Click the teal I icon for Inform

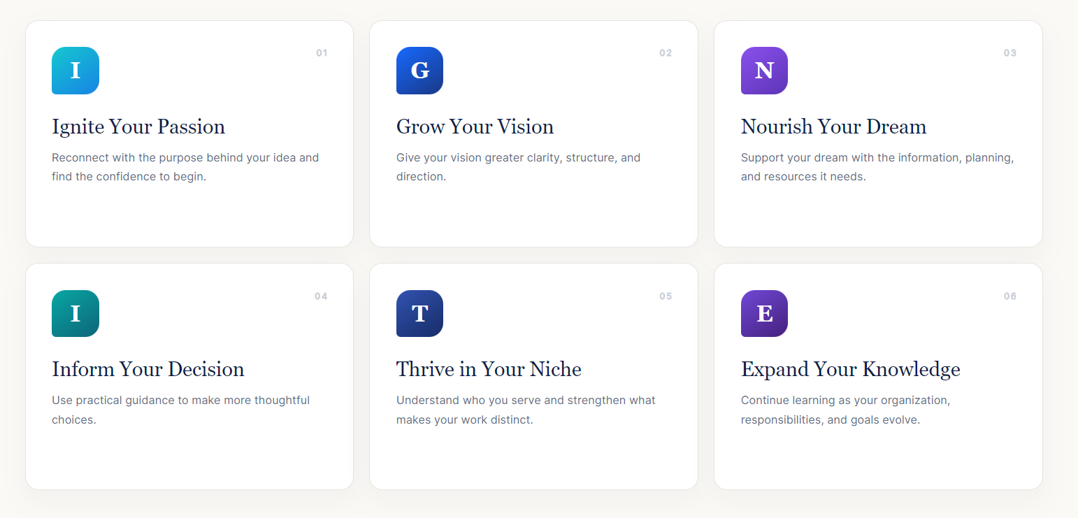coord(76,313)
